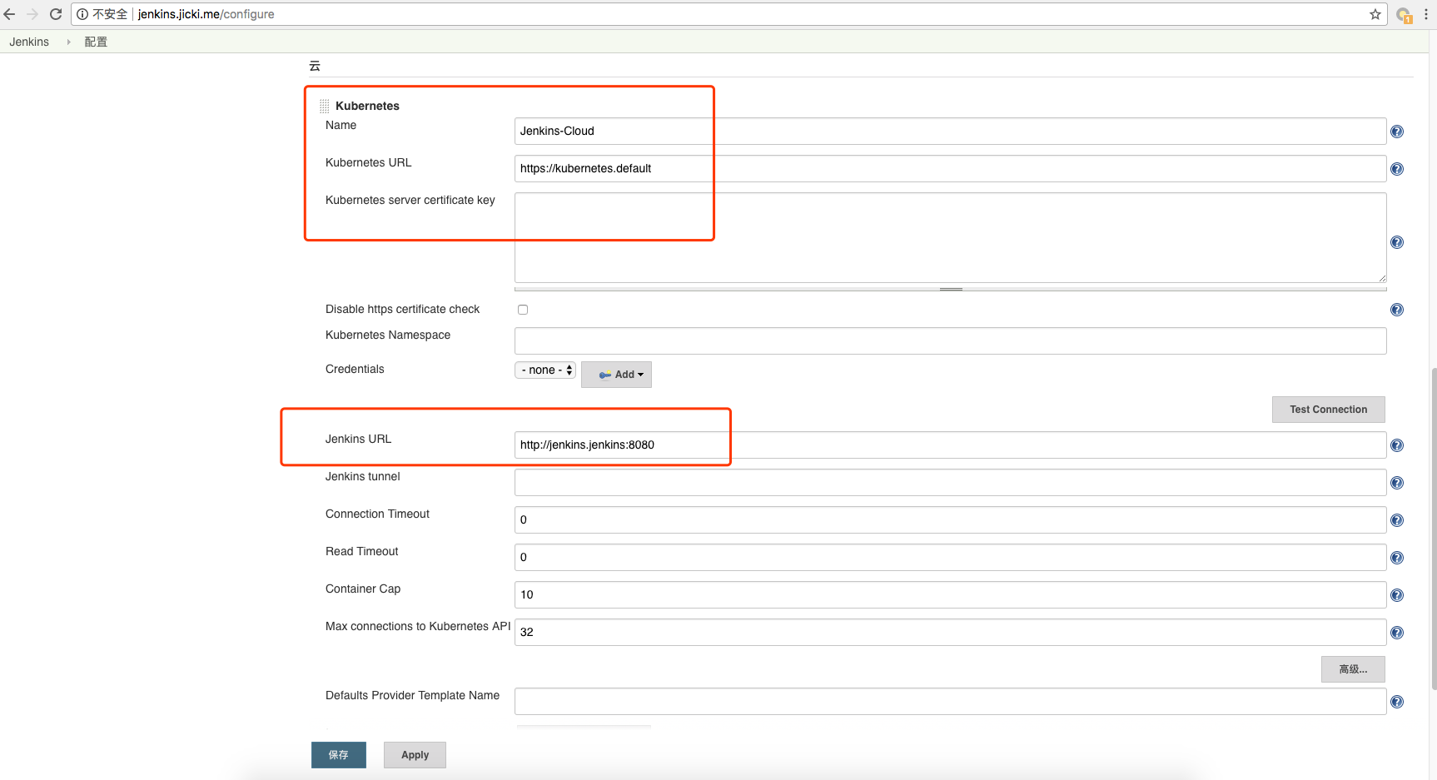Open help for Kubernetes URL field
The width and height of the screenshot is (1437, 780).
[1397, 169]
